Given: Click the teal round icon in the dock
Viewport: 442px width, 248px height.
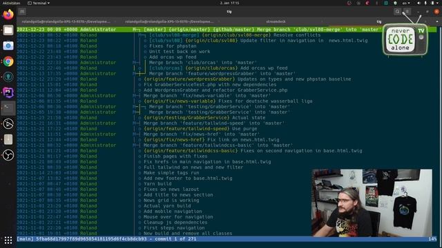Looking at the screenshot, I should pos(8,76).
